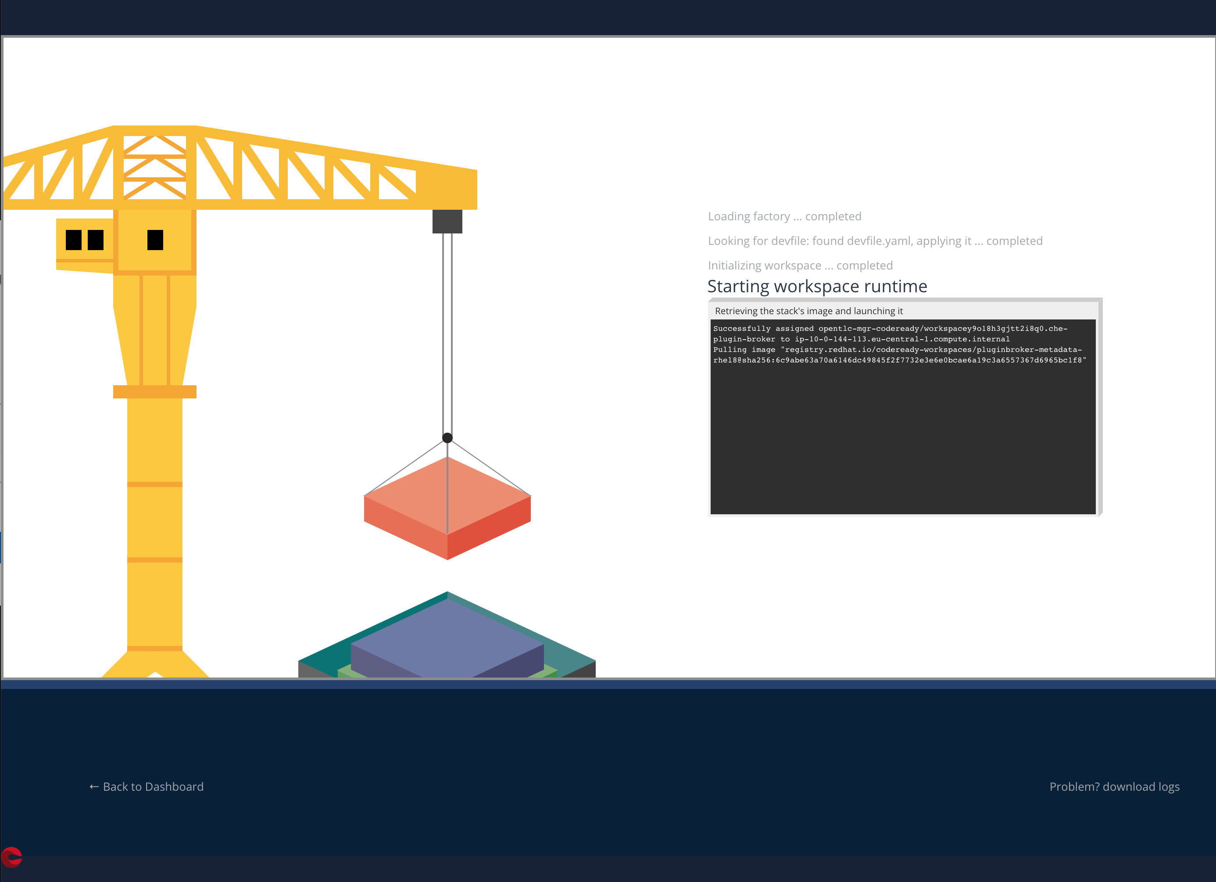The width and height of the screenshot is (1216, 882).
Task: Click 'Looking for devfile' status line
Action: click(875, 241)
